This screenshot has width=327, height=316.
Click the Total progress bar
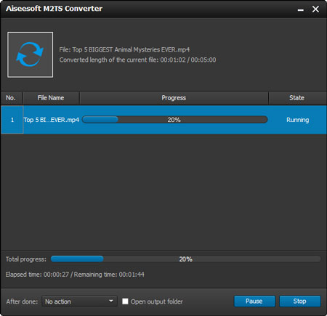[x=185, y=259]
